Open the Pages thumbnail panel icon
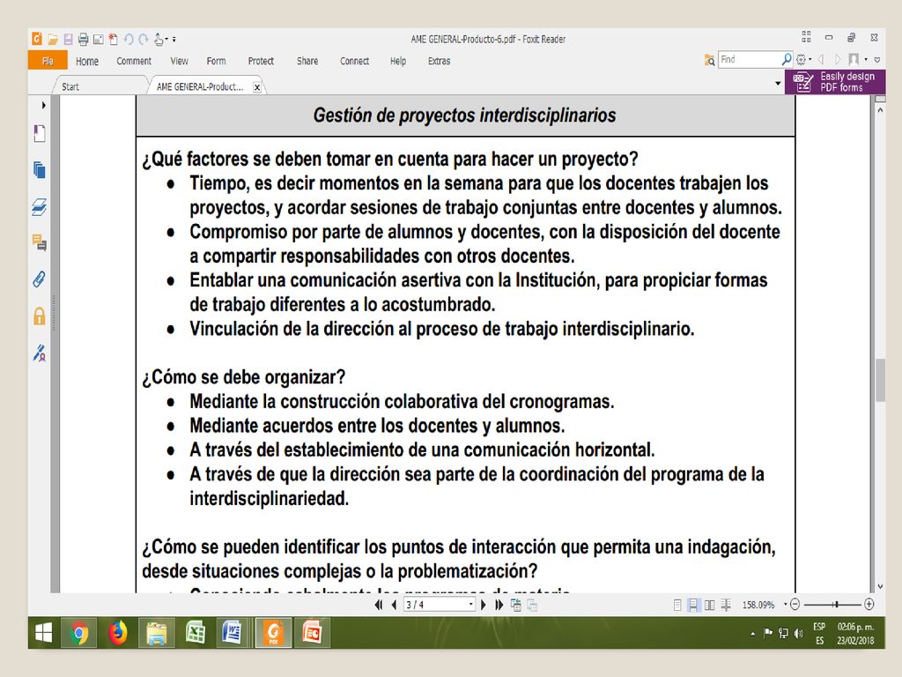 tap(39, 170)
